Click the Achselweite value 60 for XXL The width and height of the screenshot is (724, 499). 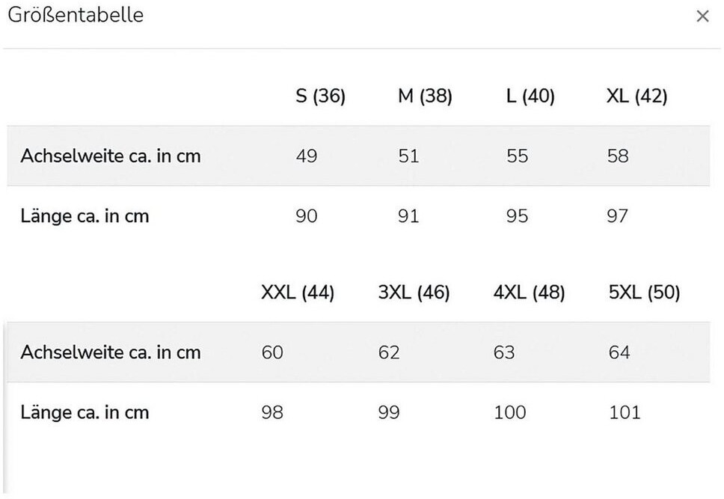click(x=272, y=352)
